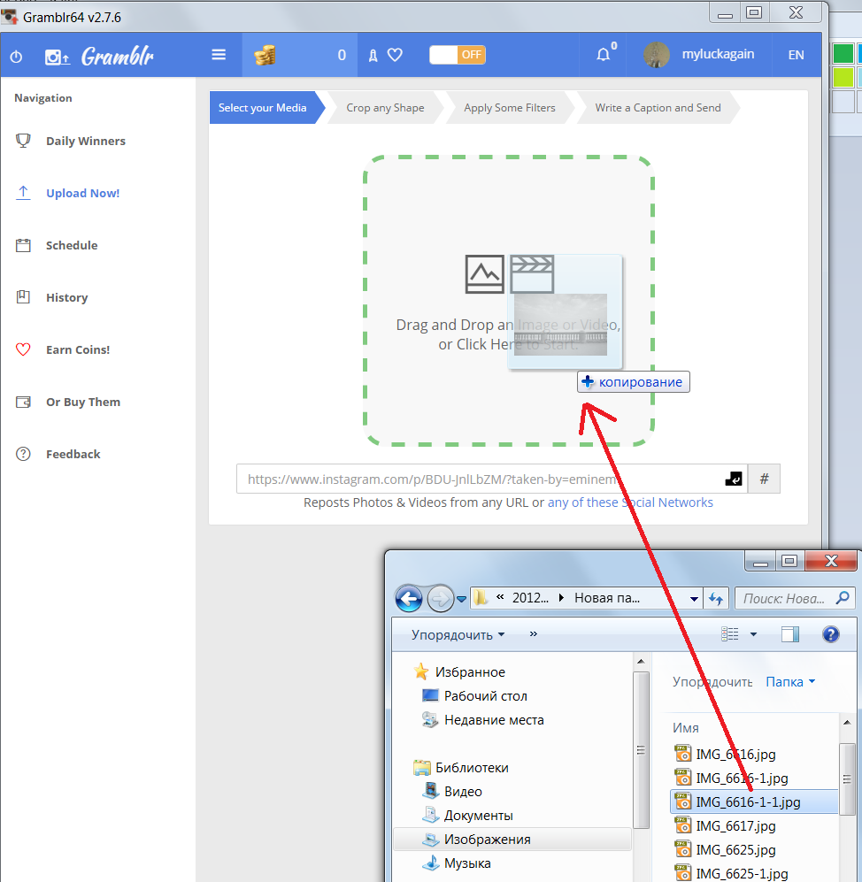Open the Папка arrangement dropdown
862x882 pixels.
tap(790, 682)
